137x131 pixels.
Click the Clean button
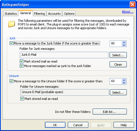coord(118,65)
